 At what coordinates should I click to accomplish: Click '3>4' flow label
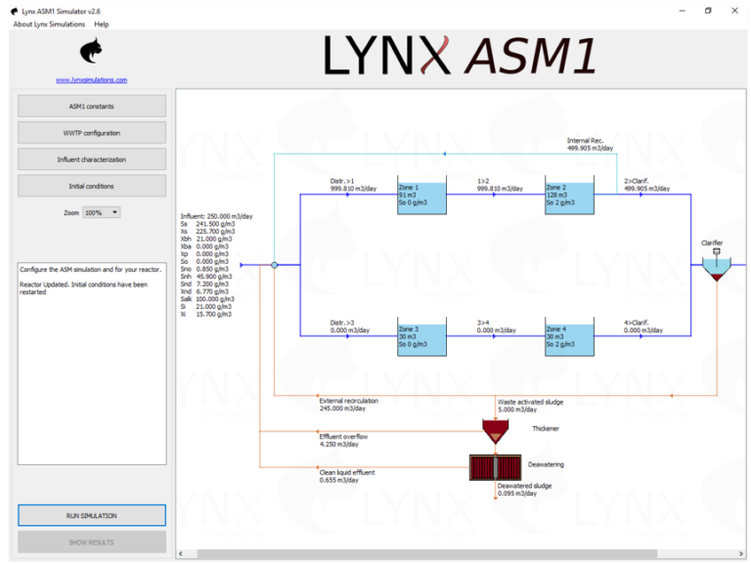tap(496, 326)
